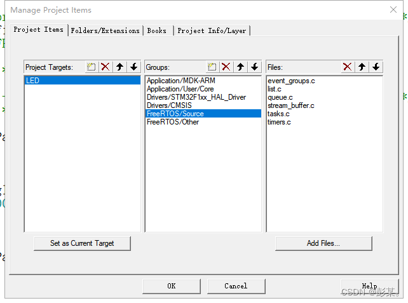The image size is (408, 303).
Task: Delete the selected project target
Action: pos(105,67)
